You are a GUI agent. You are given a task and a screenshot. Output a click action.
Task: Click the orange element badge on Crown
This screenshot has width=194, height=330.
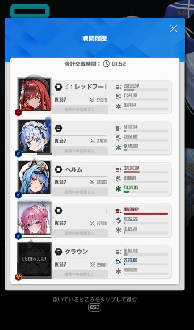pyautogui.click(x=19, y=277)
